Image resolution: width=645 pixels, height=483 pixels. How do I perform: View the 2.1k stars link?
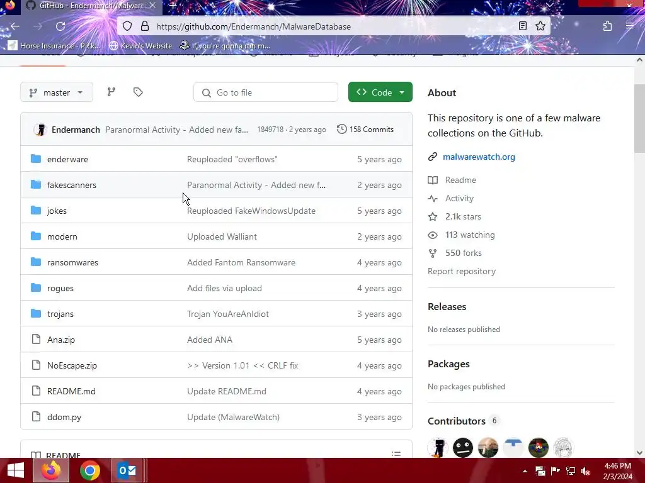click(463, 216)
